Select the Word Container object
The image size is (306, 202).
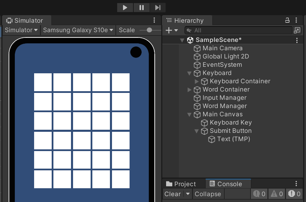pos(226,89)
